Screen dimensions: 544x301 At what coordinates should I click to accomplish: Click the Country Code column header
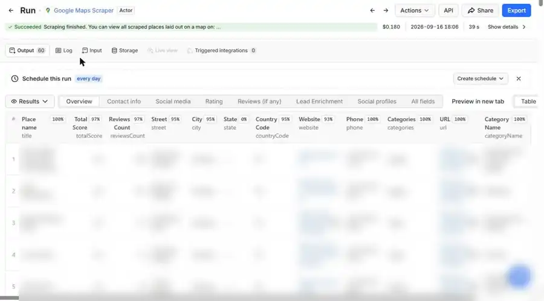click(273, 127)
